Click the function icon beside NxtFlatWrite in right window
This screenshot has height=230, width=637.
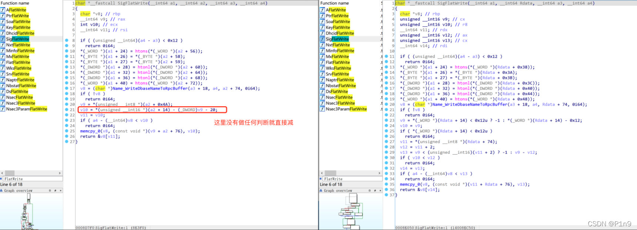322,45
